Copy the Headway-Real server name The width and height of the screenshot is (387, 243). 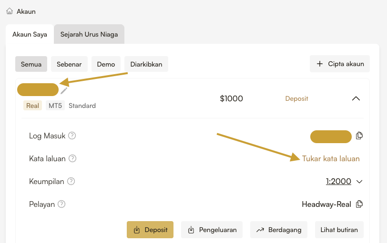click(359, 204)
